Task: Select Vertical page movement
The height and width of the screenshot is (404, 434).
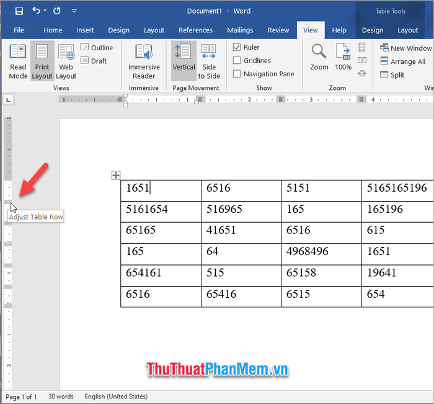Action: pos(184,61)
